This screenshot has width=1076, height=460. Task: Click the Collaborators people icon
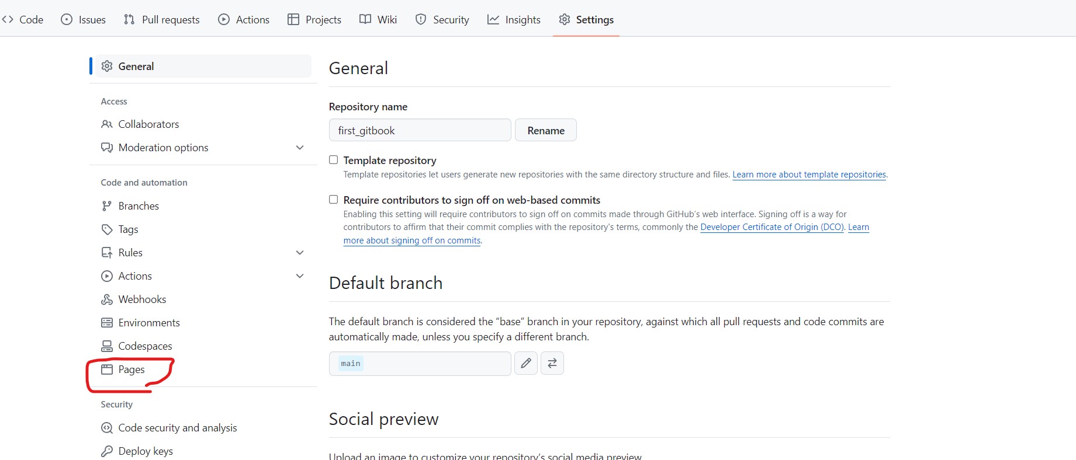pos(107,124)
